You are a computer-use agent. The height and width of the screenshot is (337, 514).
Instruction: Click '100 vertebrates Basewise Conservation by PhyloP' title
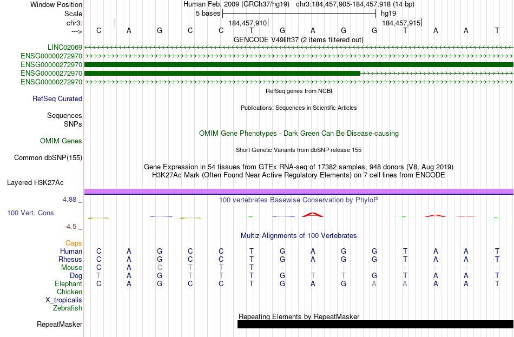tap(299, 200)
